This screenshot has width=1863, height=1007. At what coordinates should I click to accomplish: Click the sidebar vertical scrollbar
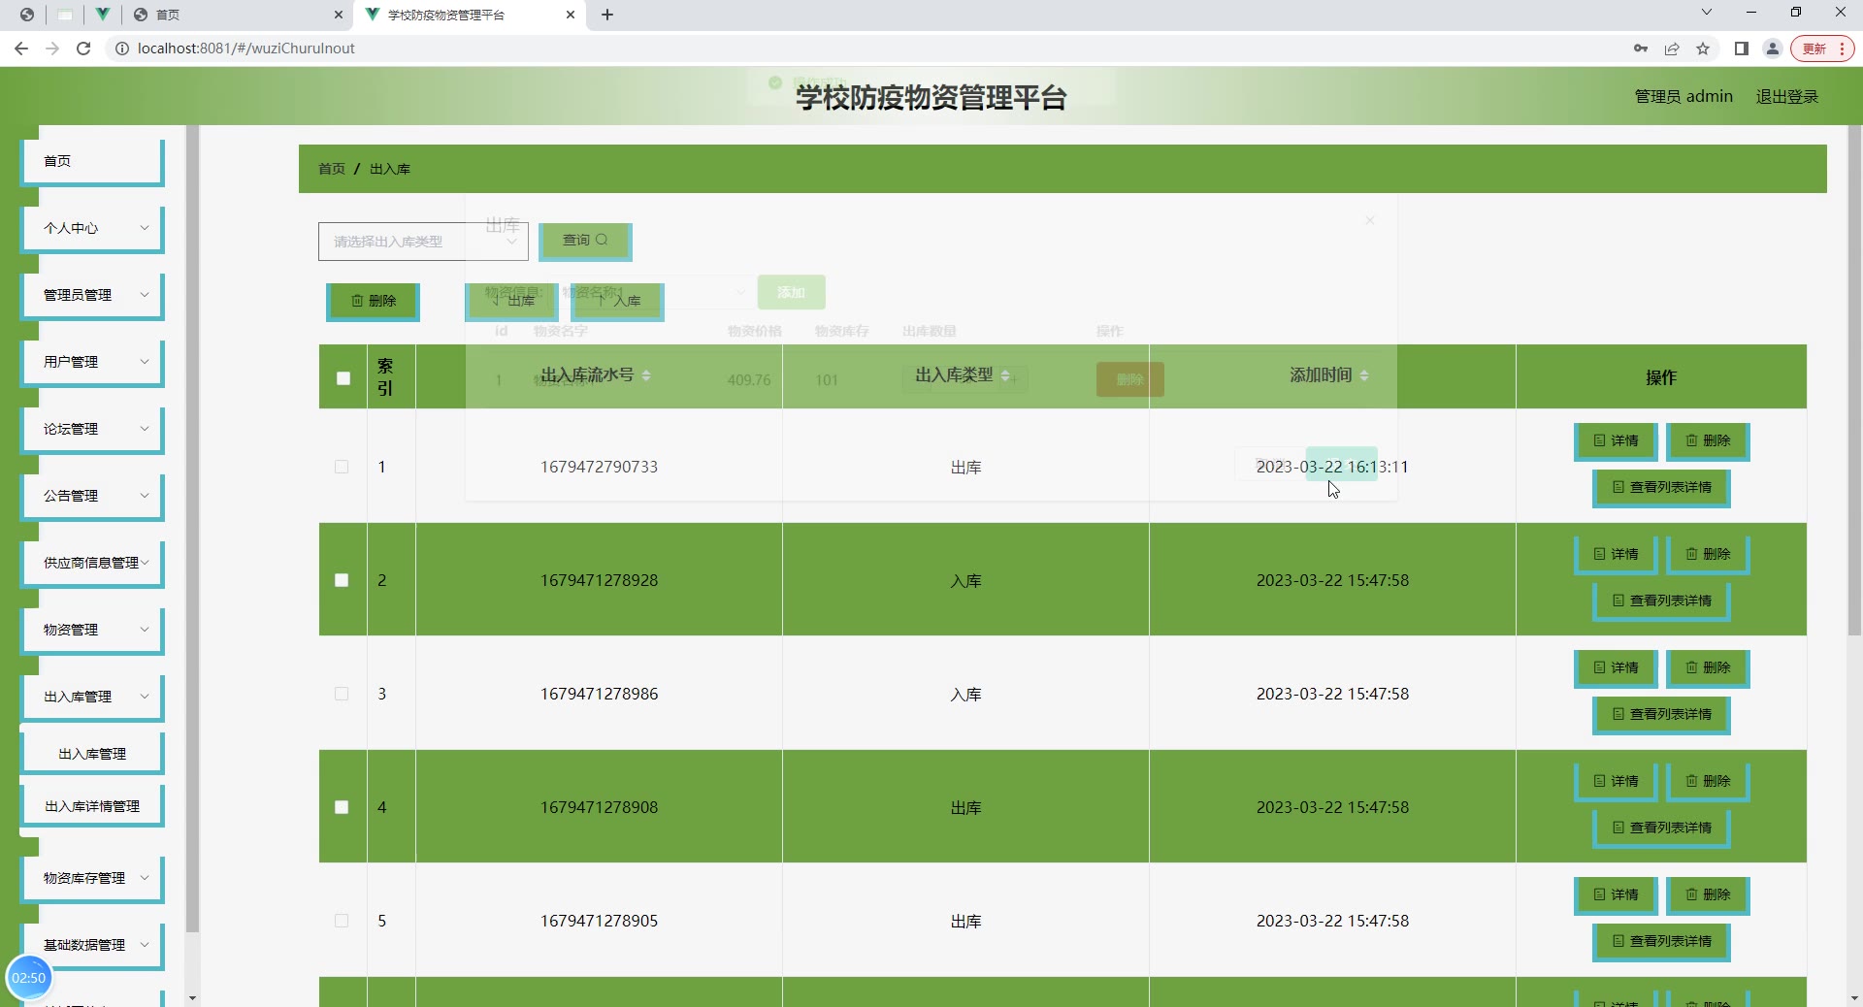[x=192, y=529]
